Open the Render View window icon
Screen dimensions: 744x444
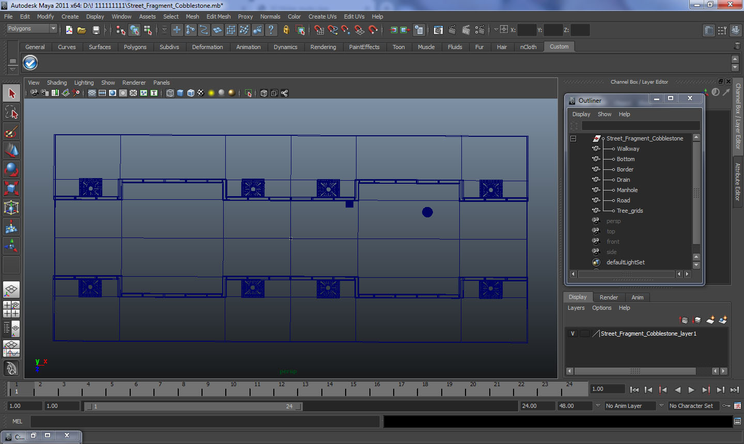(x=438, y=30)
